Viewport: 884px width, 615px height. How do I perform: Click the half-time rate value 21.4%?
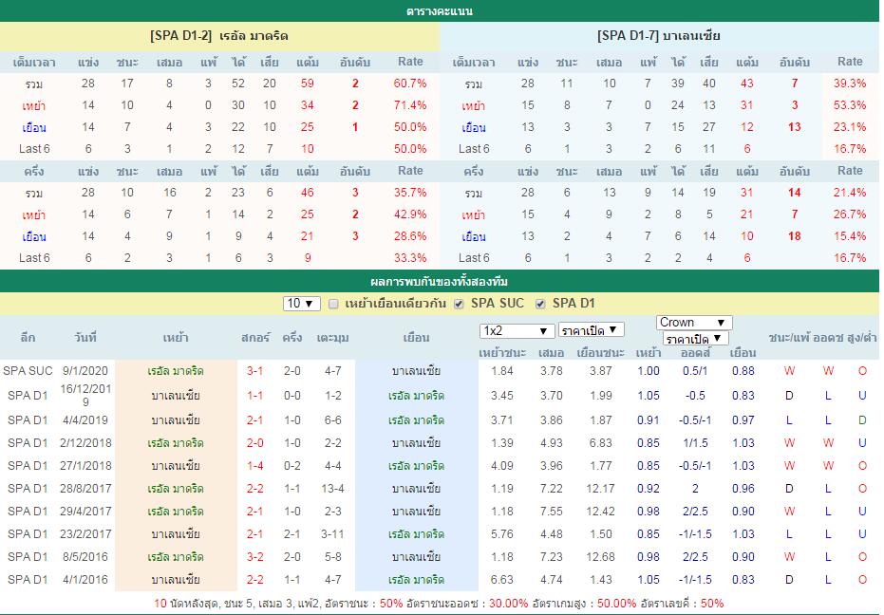(x=850, y=193)
